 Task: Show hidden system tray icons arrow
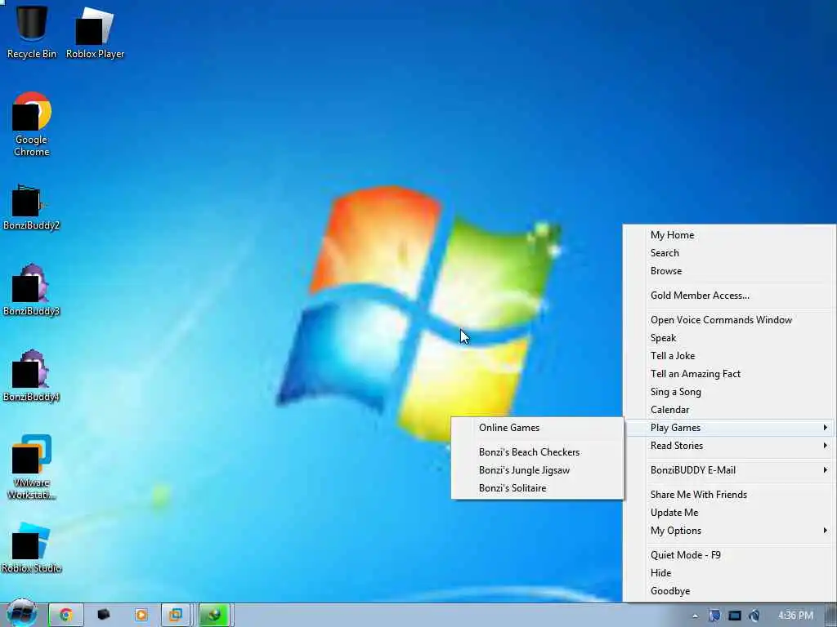[695, 616]
